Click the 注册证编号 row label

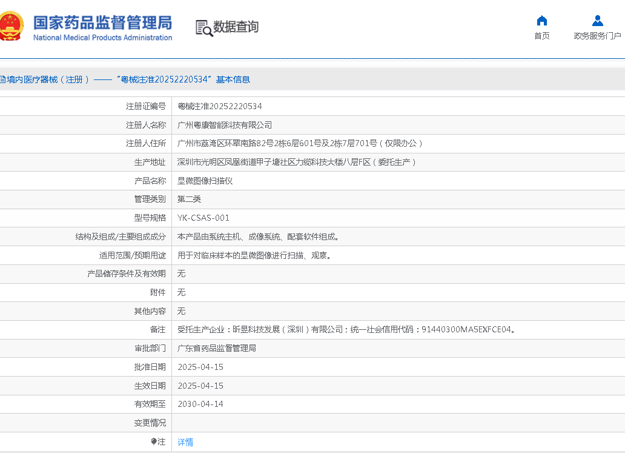tap(146, 106)
